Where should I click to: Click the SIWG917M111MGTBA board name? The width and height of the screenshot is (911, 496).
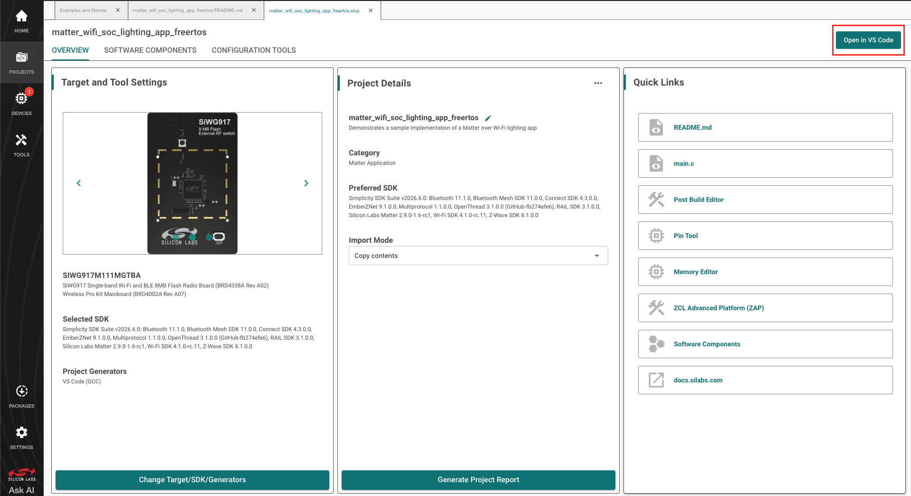pos(102,276)
